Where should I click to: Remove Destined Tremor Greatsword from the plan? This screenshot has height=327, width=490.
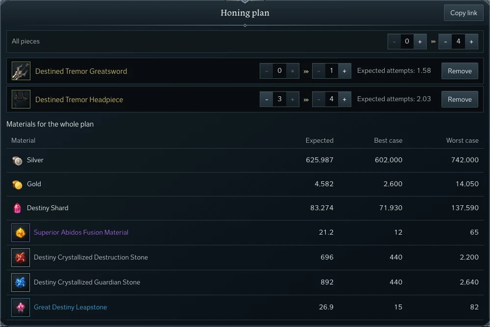coord(460,71)
